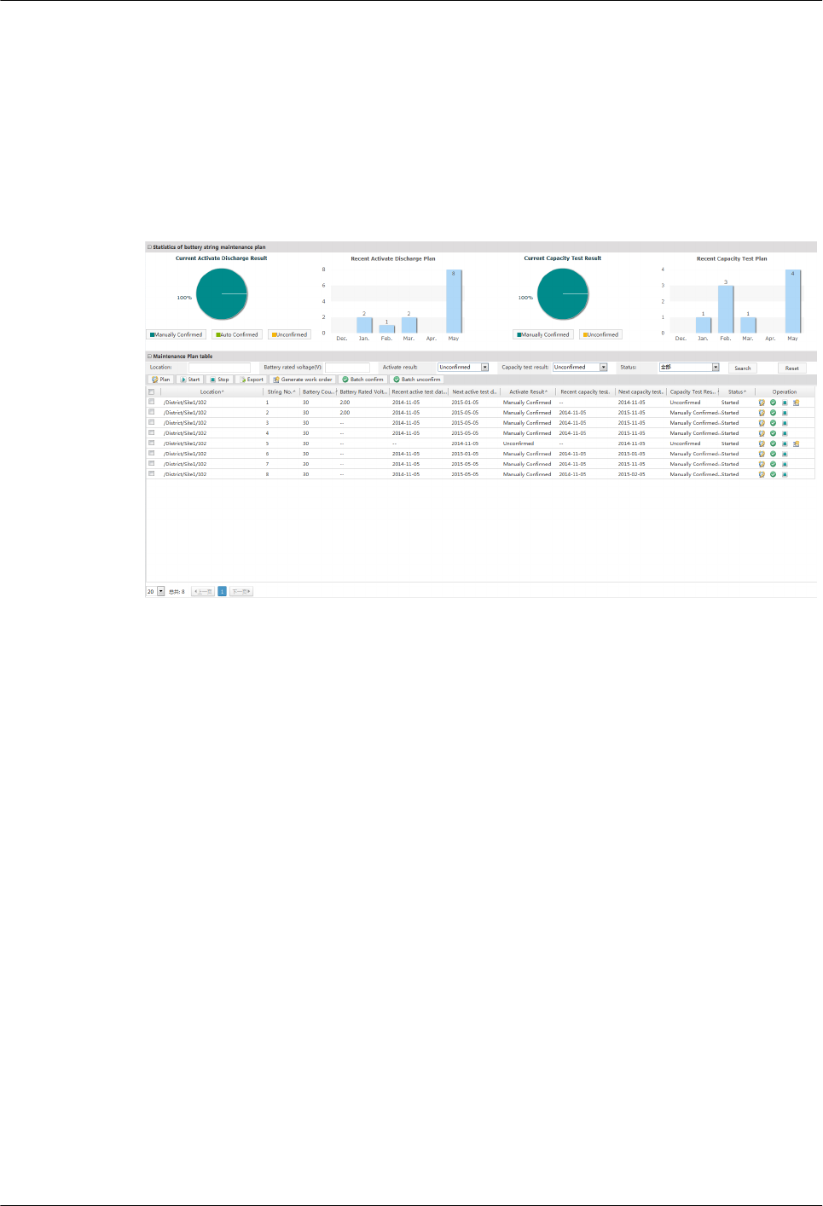
Task: Click the green confirm icon in string 5 row
Action: 774,444
